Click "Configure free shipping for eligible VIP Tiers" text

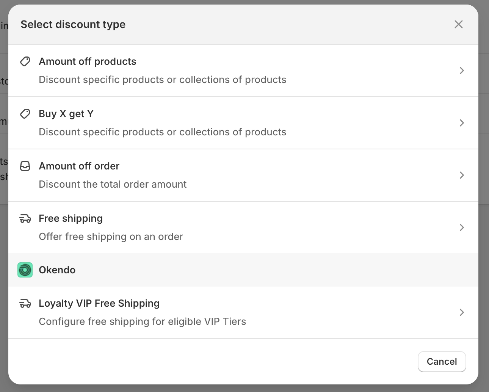[x=143, y=321]
